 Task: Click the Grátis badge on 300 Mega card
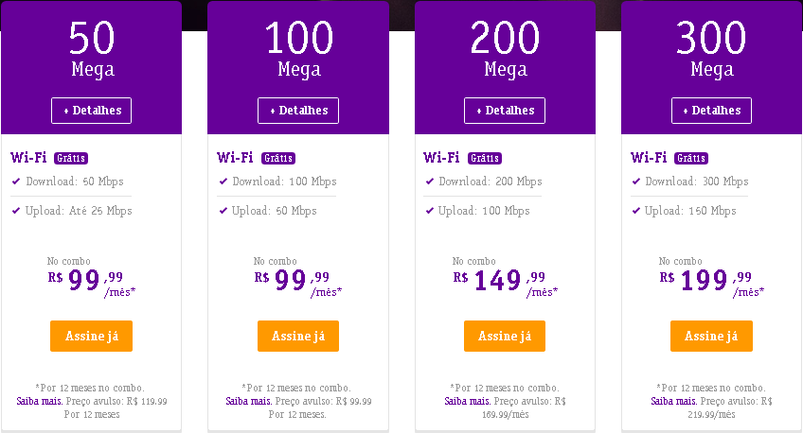[691, 158]
